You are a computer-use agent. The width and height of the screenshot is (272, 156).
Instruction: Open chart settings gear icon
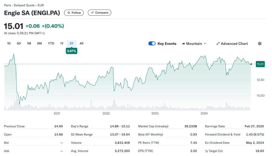(x=260, y=43)
